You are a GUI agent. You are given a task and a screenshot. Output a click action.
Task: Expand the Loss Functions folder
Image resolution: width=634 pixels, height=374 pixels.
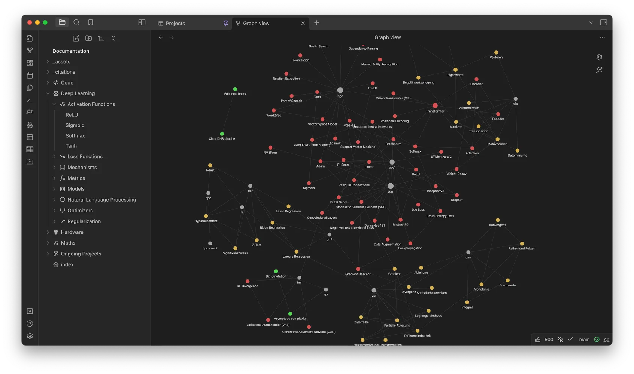point(54,156)
